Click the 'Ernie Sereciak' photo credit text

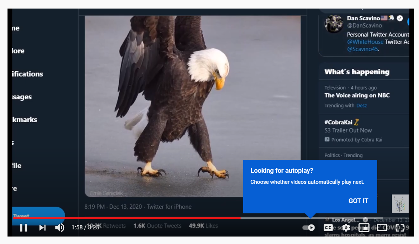click(106, 193)
